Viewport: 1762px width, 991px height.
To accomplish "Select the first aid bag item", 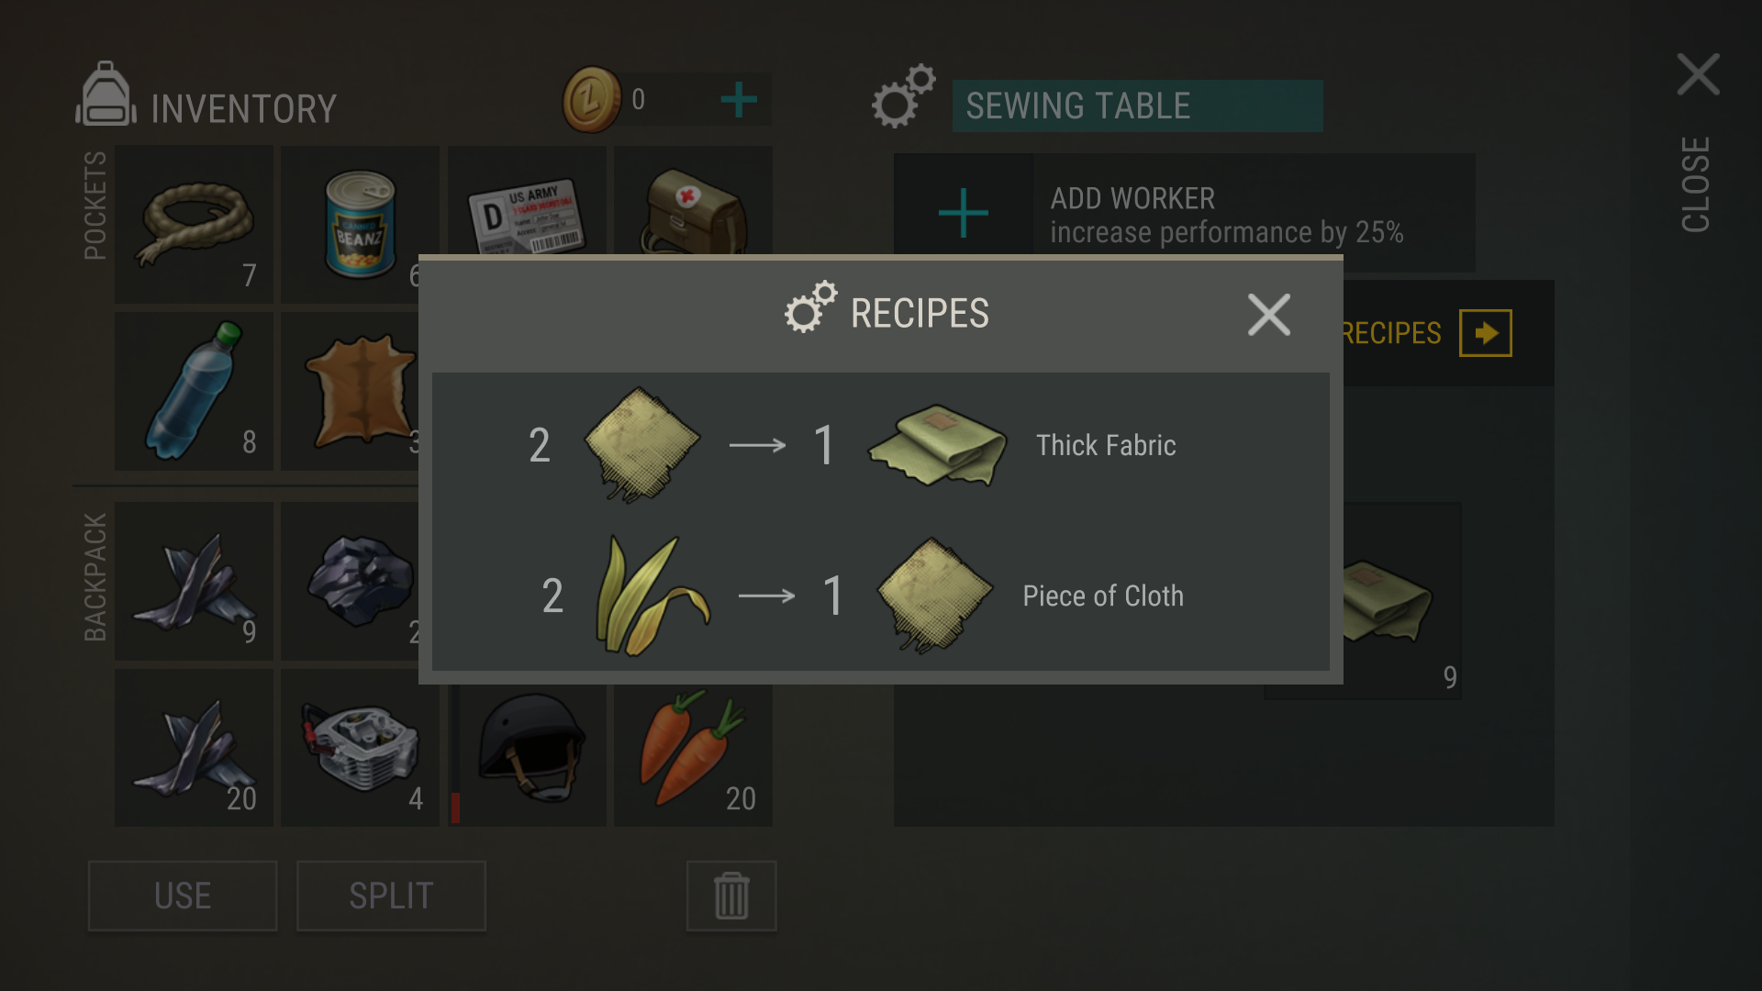I will 693,211.
